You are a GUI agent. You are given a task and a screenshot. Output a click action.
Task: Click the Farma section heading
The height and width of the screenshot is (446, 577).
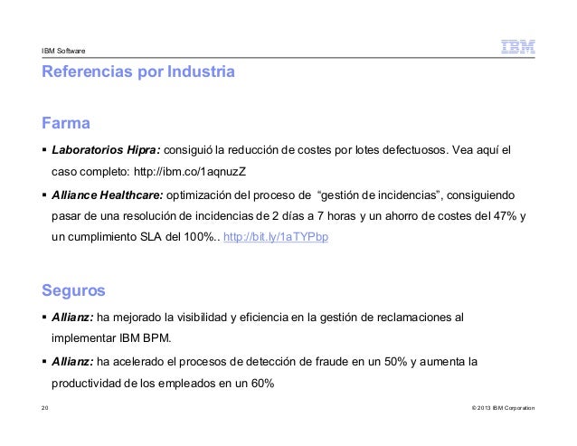click(66, 123)
